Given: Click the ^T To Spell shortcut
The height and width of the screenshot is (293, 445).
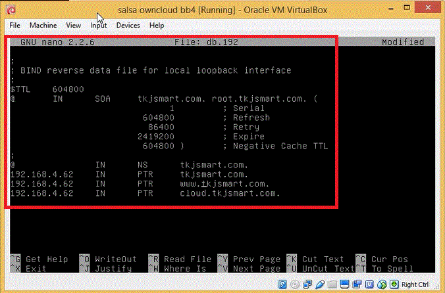Looking at the screenshot, I should click(384, 269).
